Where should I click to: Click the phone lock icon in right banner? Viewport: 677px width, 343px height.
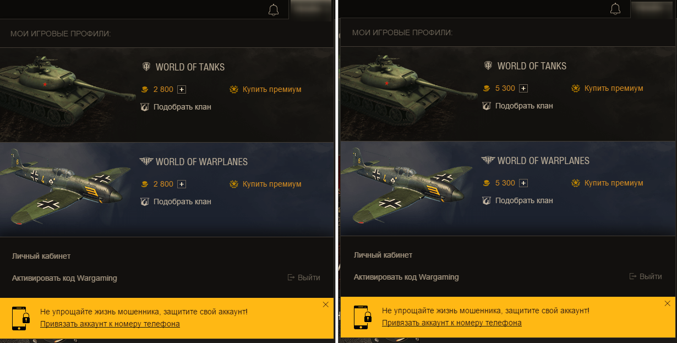pos(362,317)
